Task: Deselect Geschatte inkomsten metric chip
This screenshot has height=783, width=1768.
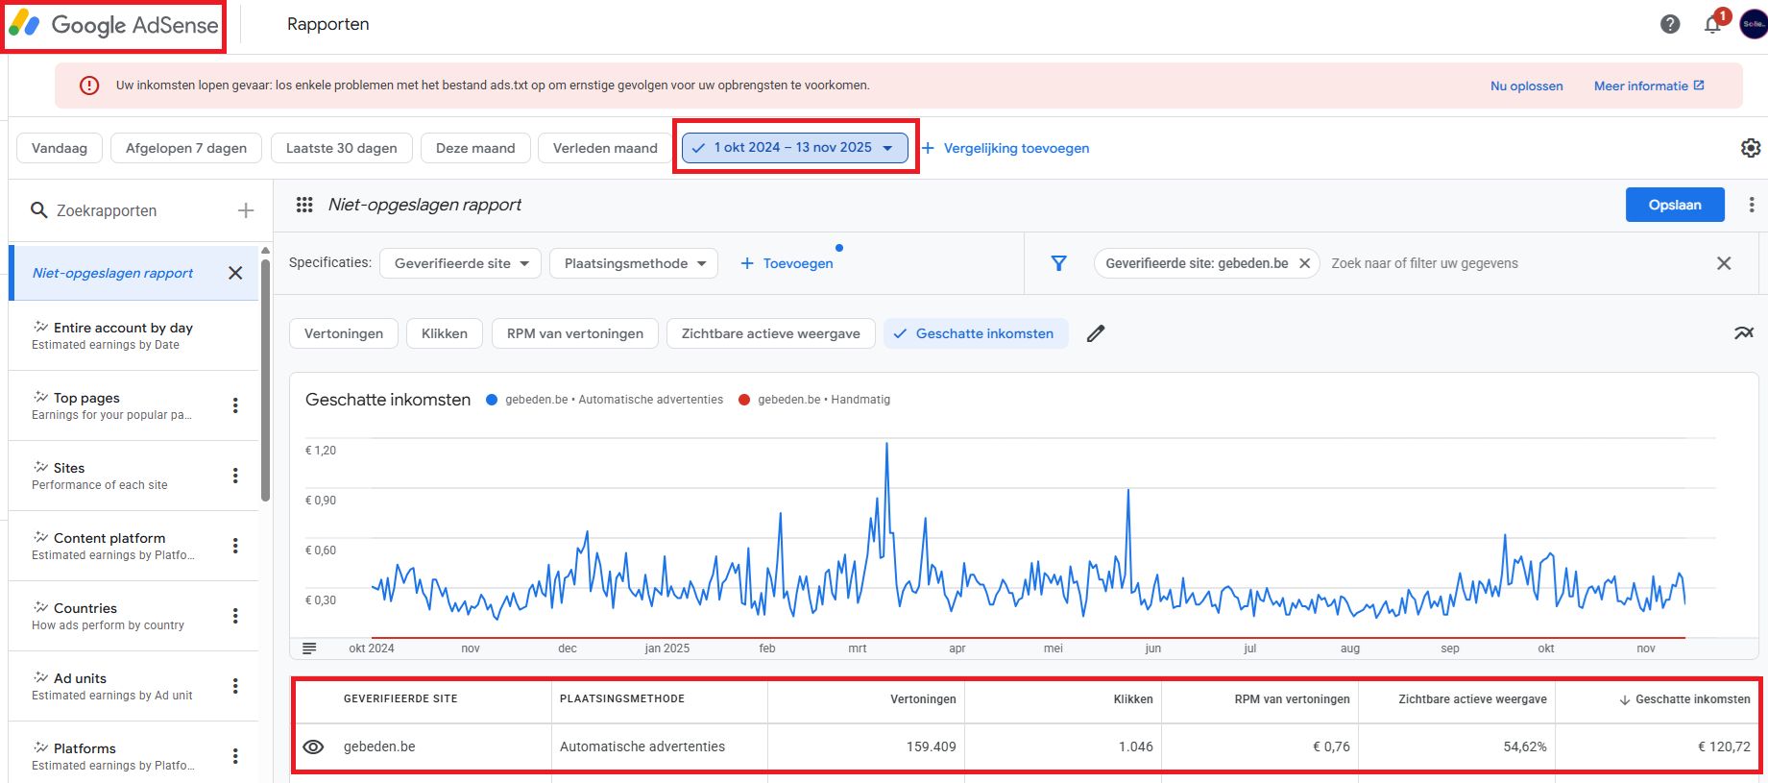Action: click(x=976, y=333)
